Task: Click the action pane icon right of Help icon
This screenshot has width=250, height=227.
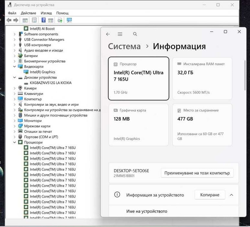Action: [51, 20]
